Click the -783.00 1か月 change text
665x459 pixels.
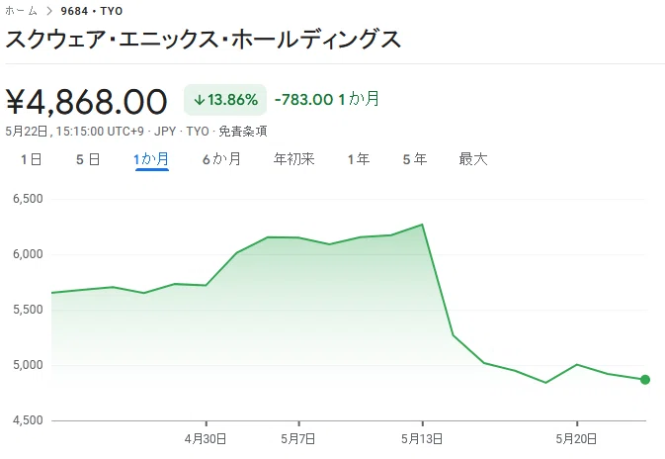pos(327,99)
